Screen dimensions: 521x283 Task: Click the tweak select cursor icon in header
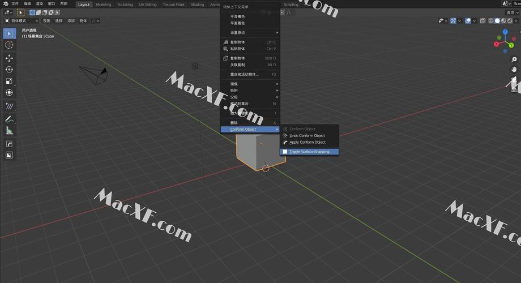[20, 12]
